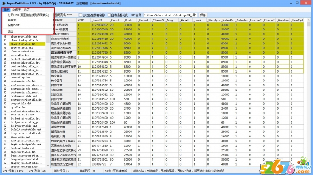The height and width of the screenshot is (175, 313).
Task: Click ItemID cell 1073741830
Action: (x=100, y=145)
